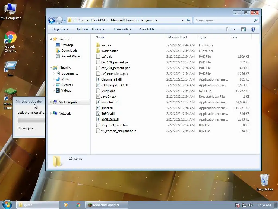Image resolution: width=278 pixels, height=209 pixels.
Task: Open the Run desktop shortcut
Action: tap(11, 69)
